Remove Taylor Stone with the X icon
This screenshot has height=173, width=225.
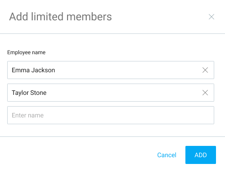coord(205,93)
